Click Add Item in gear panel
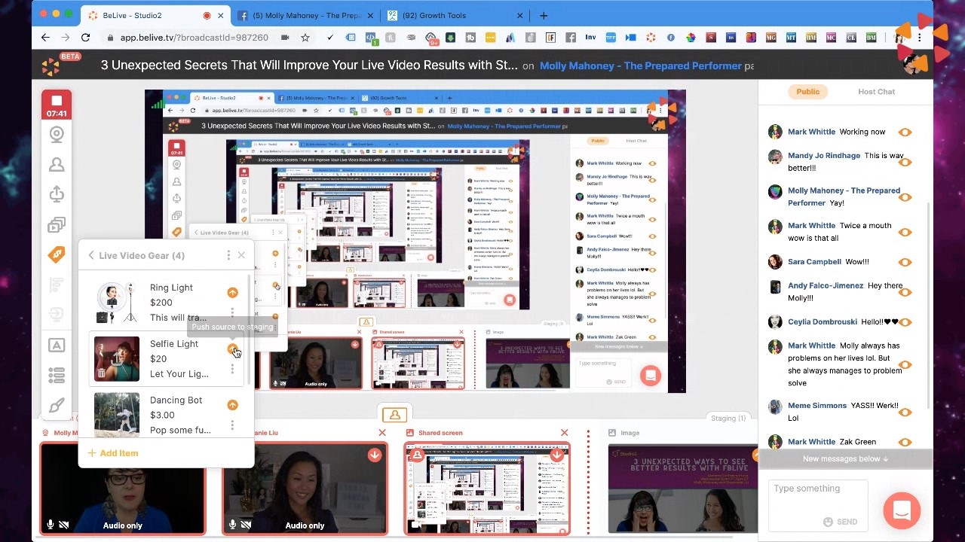965x542 pixels. [113, 453]
